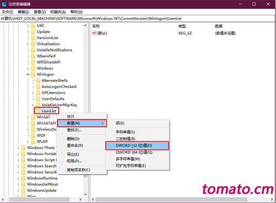Image resolution: width=276 pixels, height=203 pixels.
Task: Expand the WinSAT key
Action: coord(28,117)
